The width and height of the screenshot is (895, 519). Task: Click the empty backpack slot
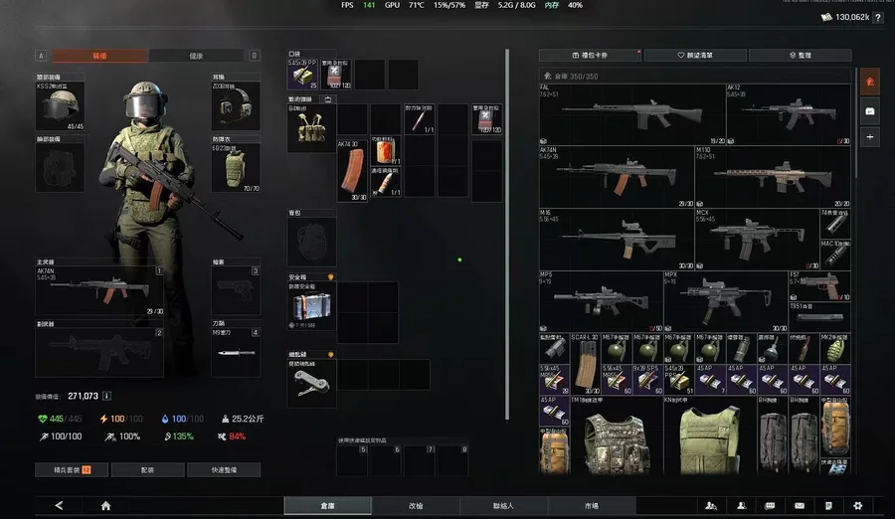point(311,242)
